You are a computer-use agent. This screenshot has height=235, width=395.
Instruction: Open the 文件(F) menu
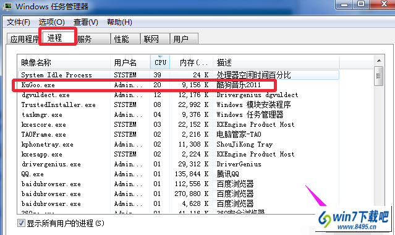click(x=18, y=22)
